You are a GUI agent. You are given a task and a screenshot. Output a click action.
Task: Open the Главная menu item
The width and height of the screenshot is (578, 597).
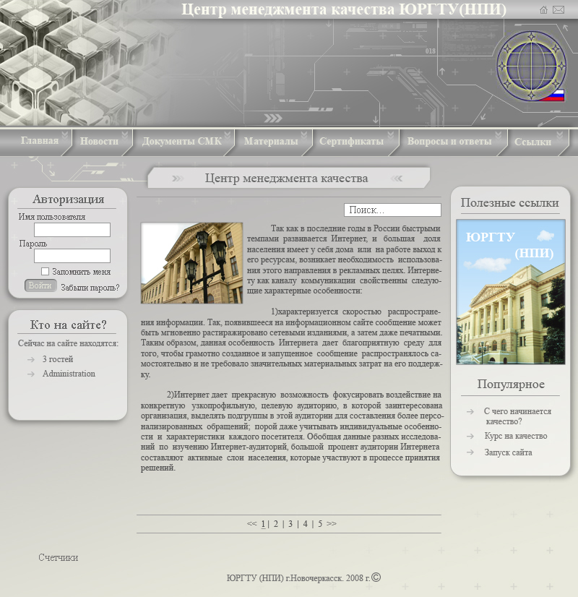coord(40,141)
